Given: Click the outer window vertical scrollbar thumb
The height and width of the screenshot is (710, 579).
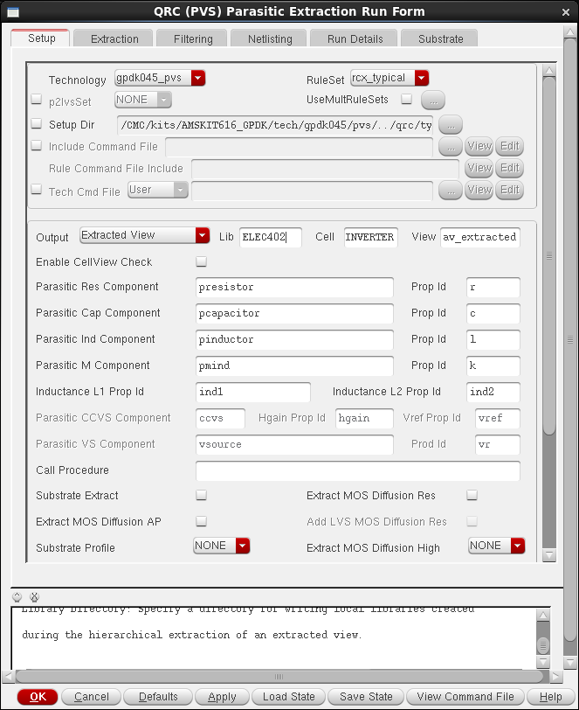Looking at the screenshot, I should (570, 339).
